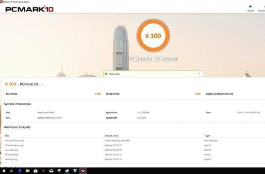Open Microsoft Store from the taskbar

coord(35,171)
